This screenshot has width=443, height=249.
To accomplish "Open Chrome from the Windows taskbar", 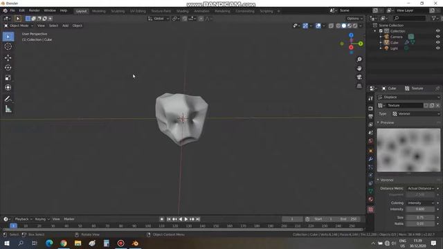I will tap(64, 243).
